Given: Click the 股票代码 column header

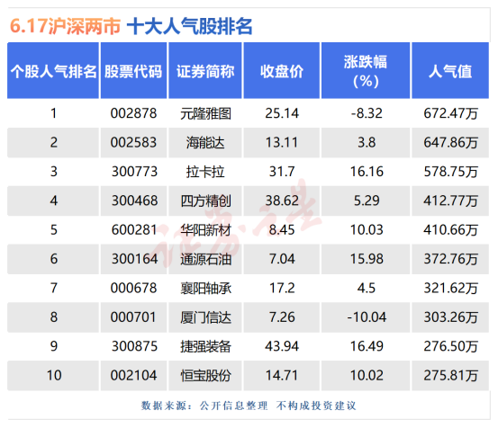Looking at the screenshot, I should coord(133,71).
